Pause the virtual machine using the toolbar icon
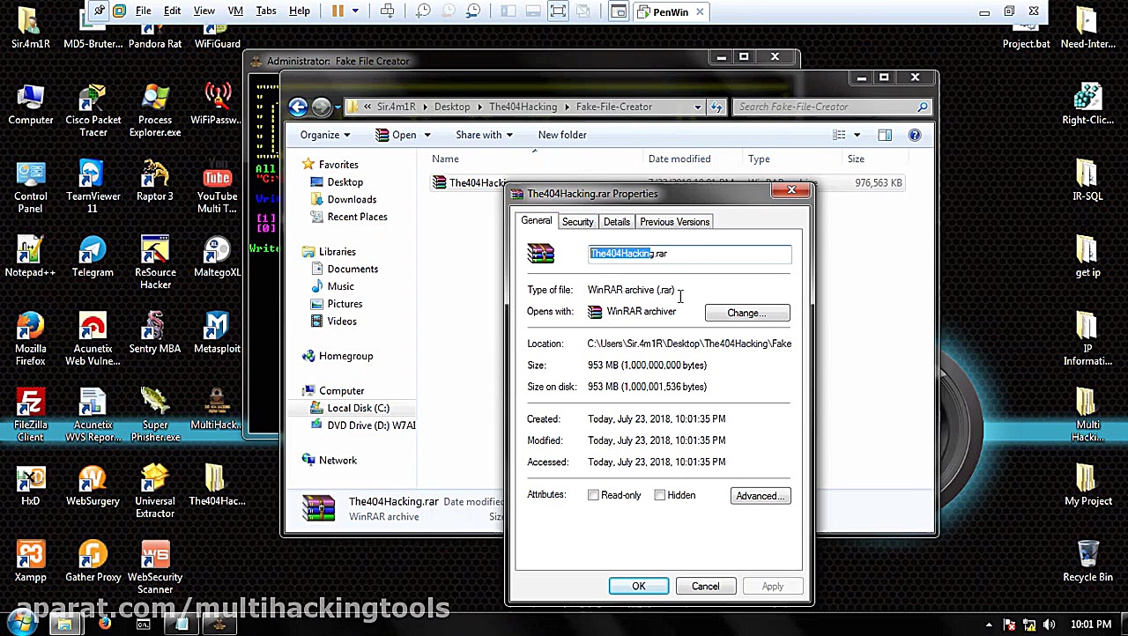1128x636 pixels. pos(338,11)
